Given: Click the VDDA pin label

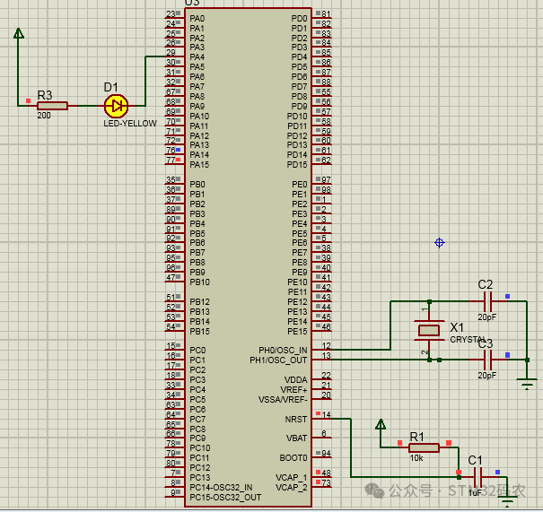Looking at the screenshot, I should [296, 379].
